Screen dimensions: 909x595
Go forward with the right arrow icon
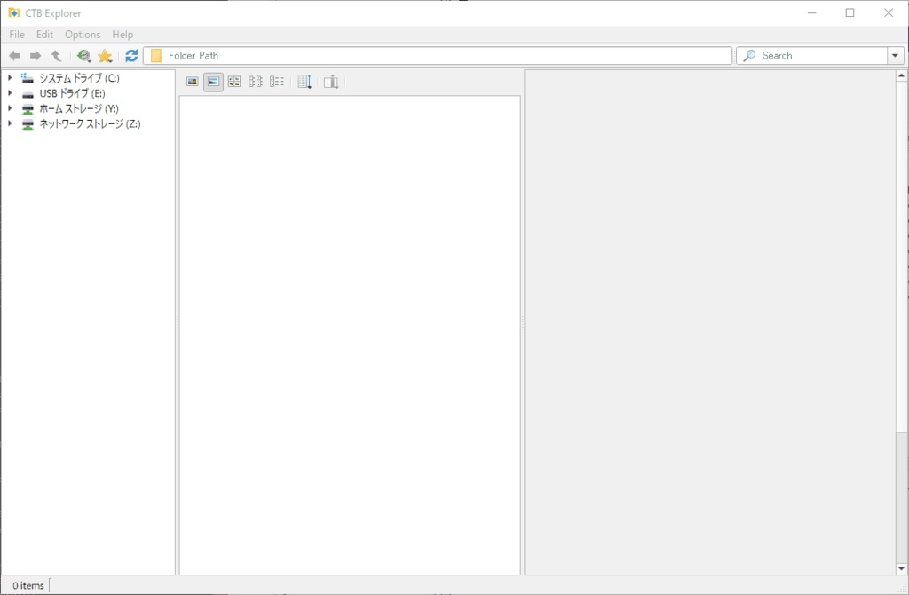[x=36, y=56]
